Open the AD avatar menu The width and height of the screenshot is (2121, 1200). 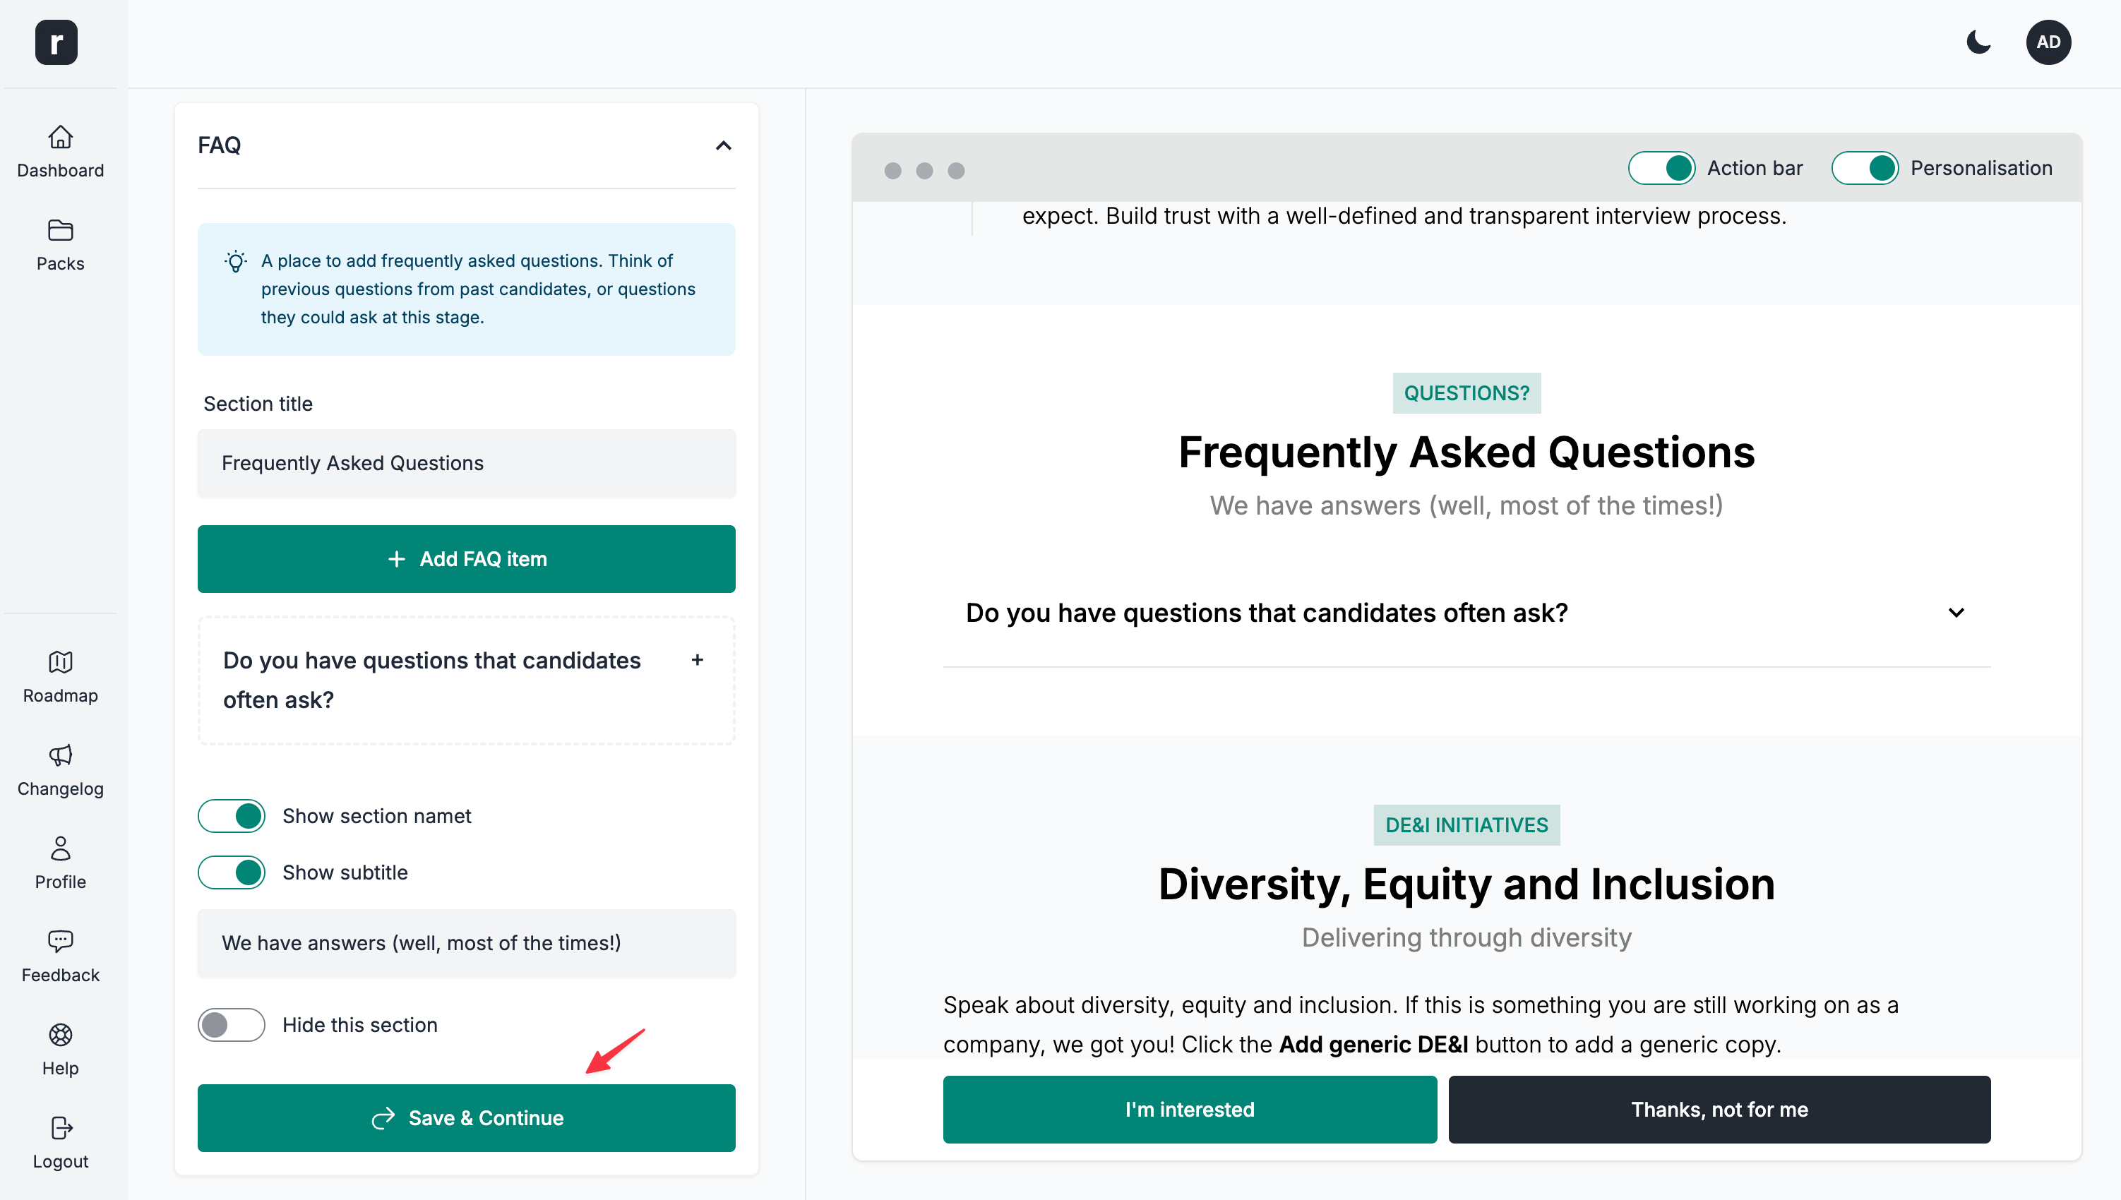[2049, 42]
